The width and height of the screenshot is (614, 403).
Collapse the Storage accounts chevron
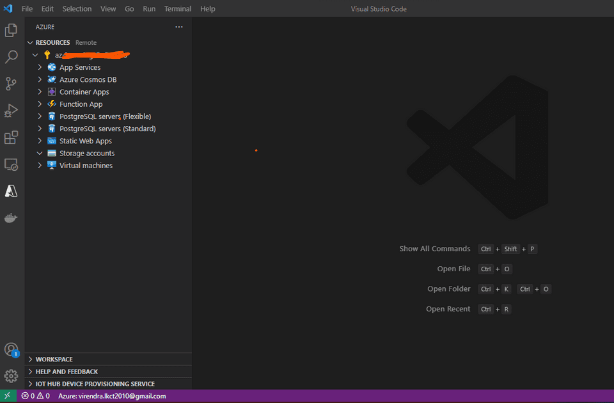40,153
